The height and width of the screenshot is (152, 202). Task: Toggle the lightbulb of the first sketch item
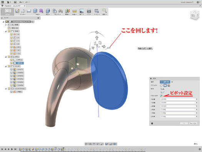[11, 69]
